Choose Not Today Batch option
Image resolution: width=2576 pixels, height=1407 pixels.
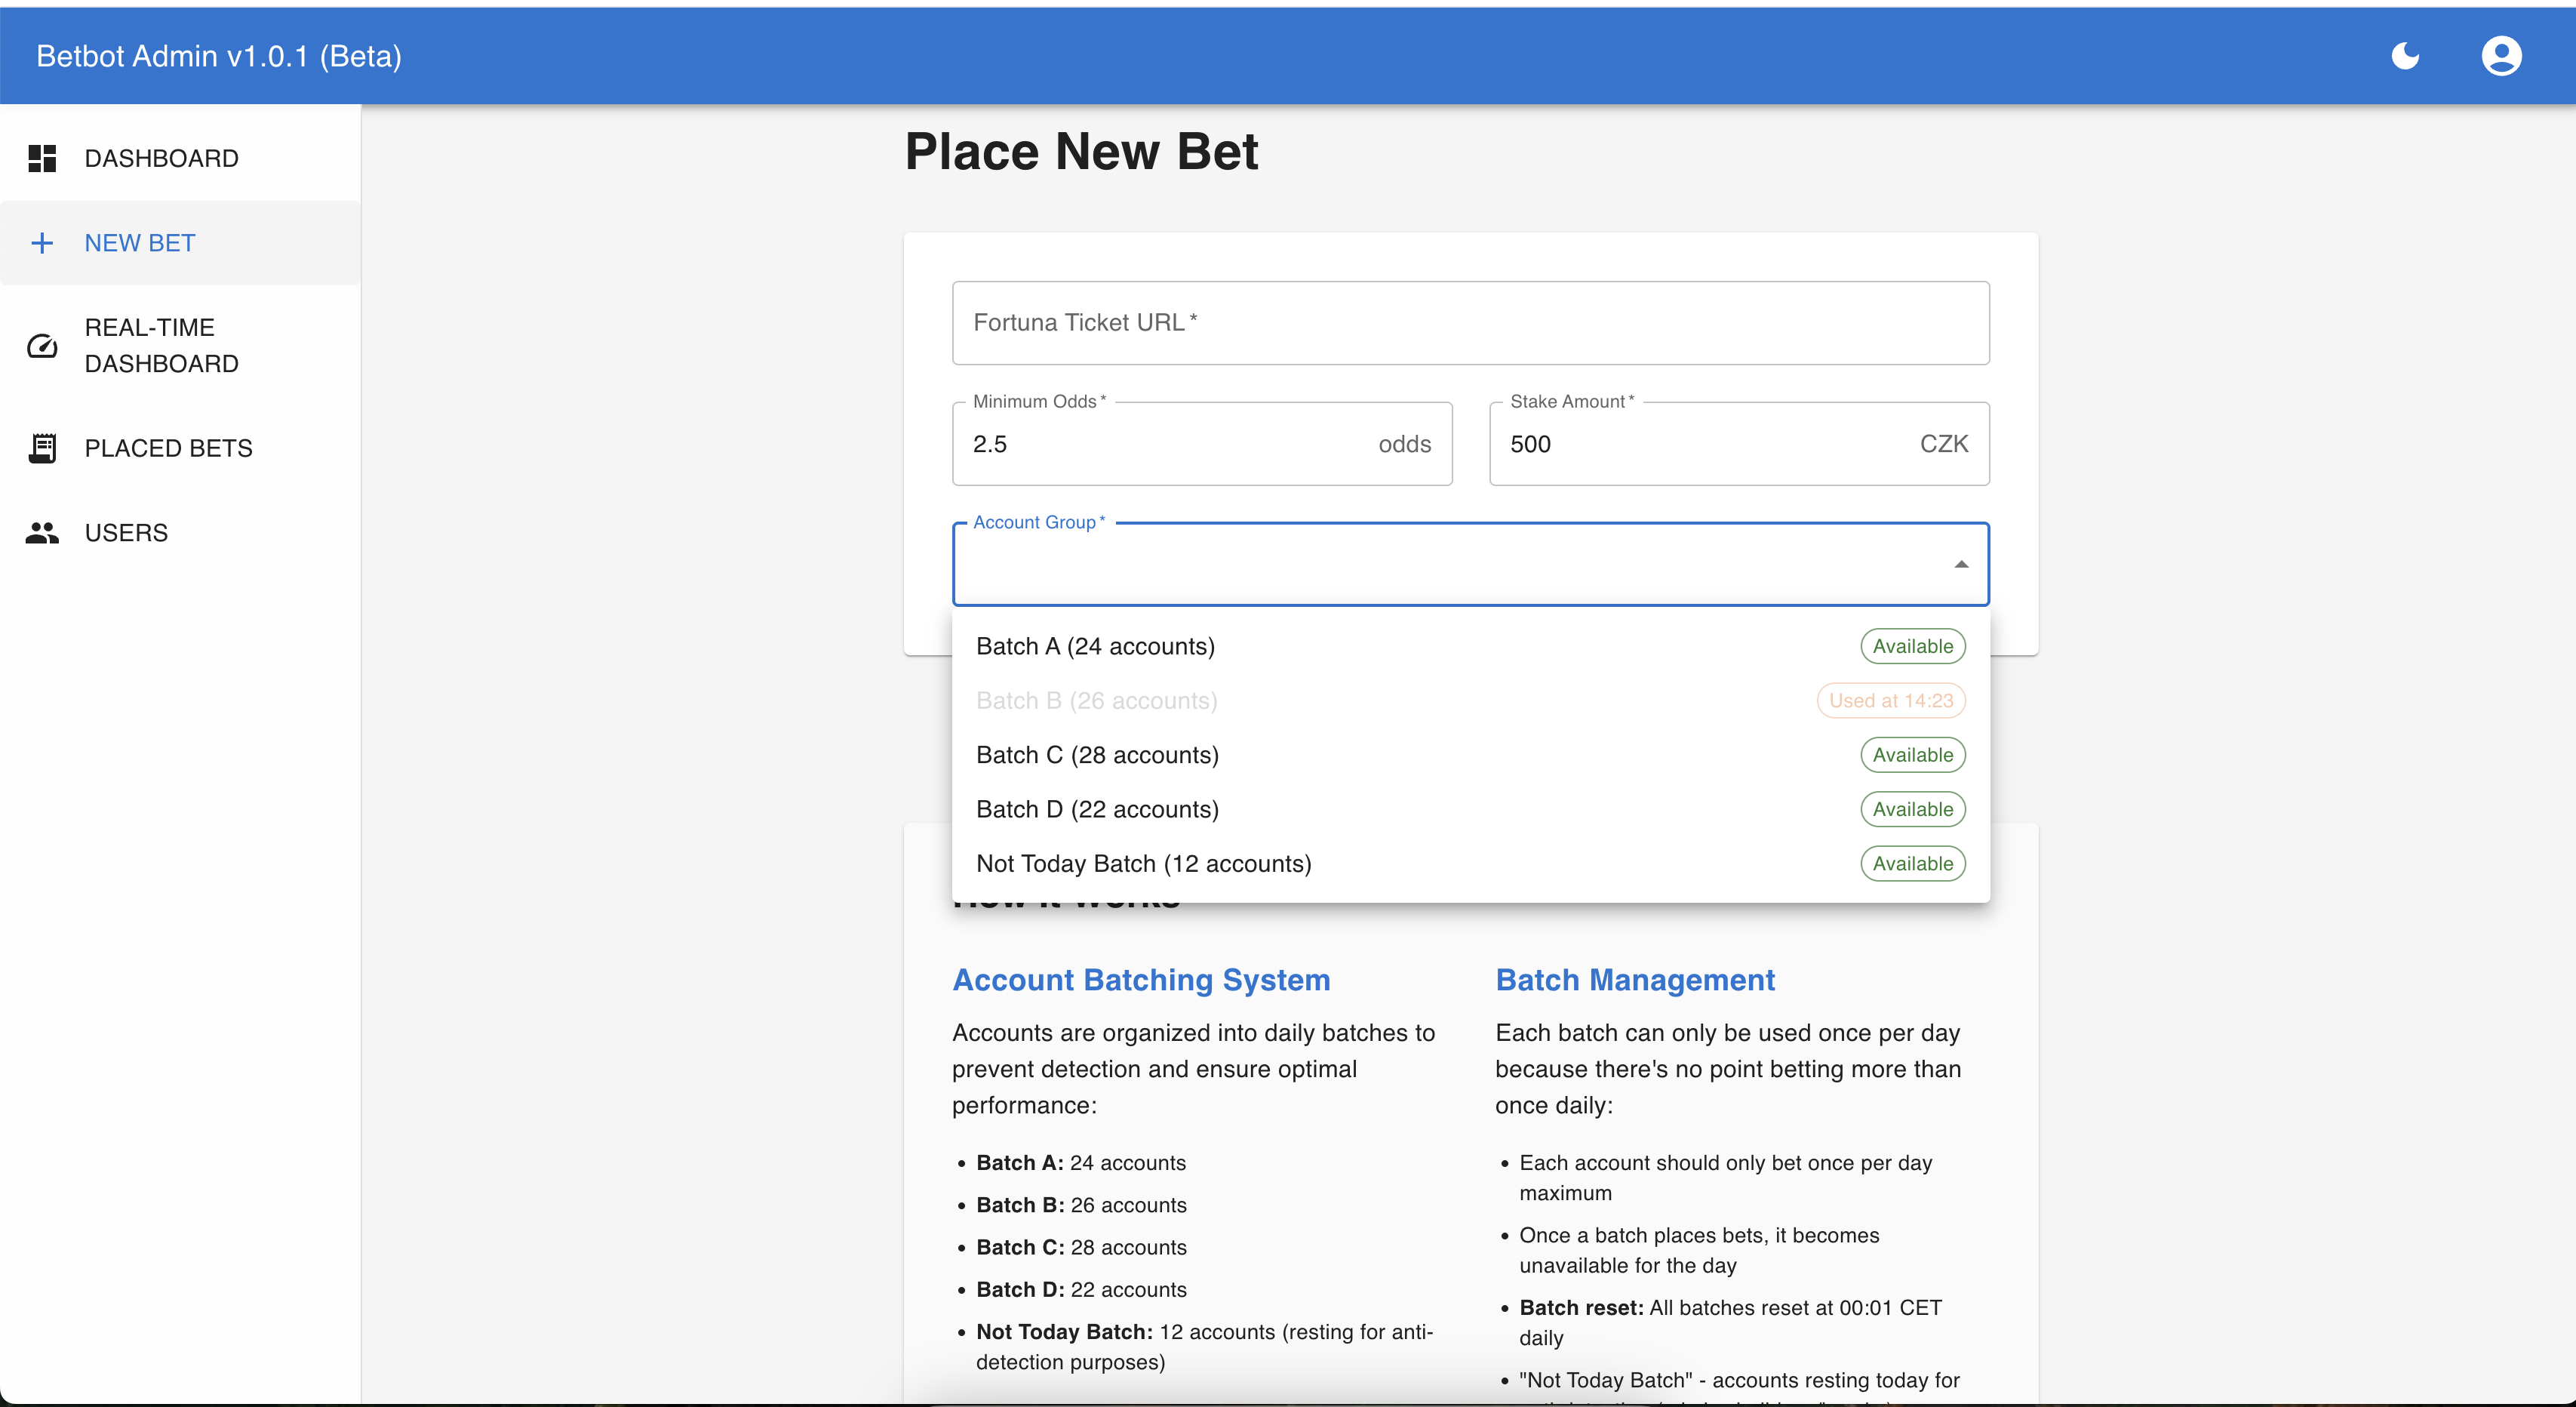[1143, 863]
